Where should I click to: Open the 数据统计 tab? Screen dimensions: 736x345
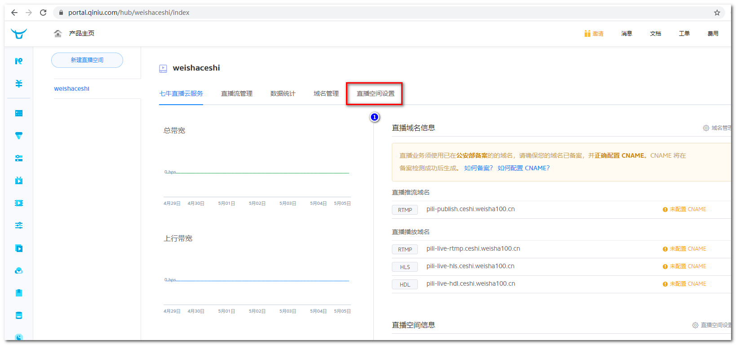[283, 93]
